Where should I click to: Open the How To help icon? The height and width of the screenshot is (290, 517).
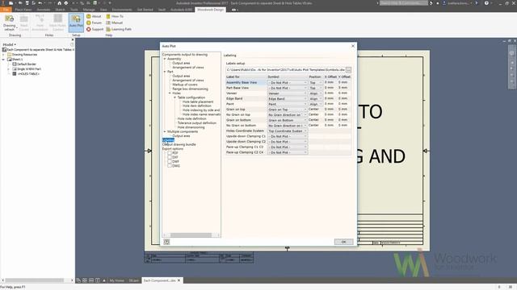[x=108, y=16]
